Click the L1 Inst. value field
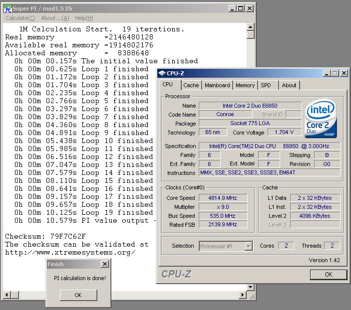The width and height of the screenshot is (351, 310). [x=315, y=207]
